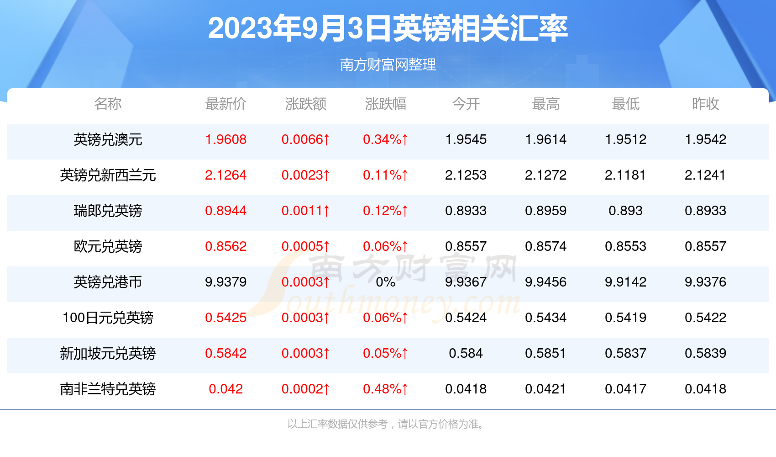The image size is (776, 457).
Task: Click latest price 0.5425
Action: point(225,318)
